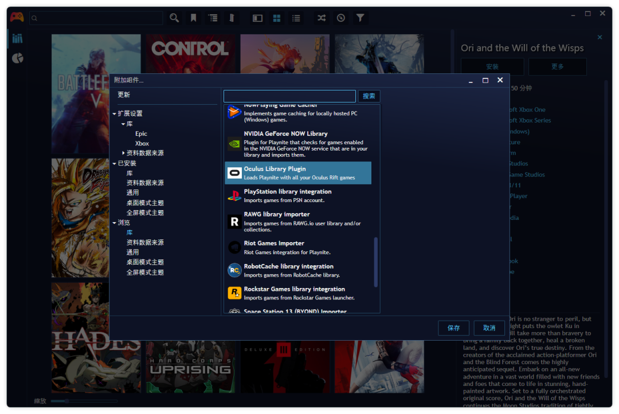Click the add-on list vertical scrollbar

pyautogui.click(x=376, y=262)
